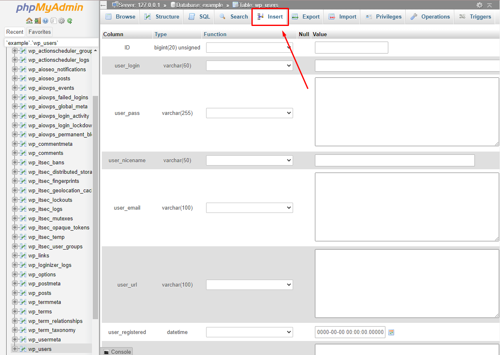
Task: Click table icon beside wp_comments in tree
Action: (x=23, y=153)
